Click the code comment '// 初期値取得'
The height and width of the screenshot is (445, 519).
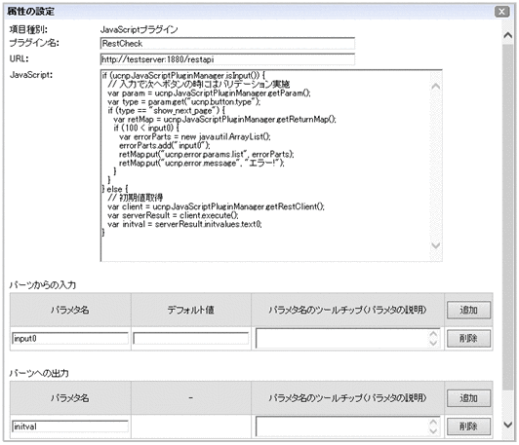click(135, 198)
